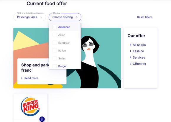Toggle the Asian checkbox
The width and height of the screenshot is (171, 122).
click(55, 35)
